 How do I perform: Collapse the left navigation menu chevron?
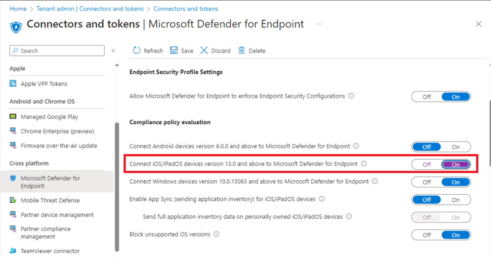tap(113, 51)
